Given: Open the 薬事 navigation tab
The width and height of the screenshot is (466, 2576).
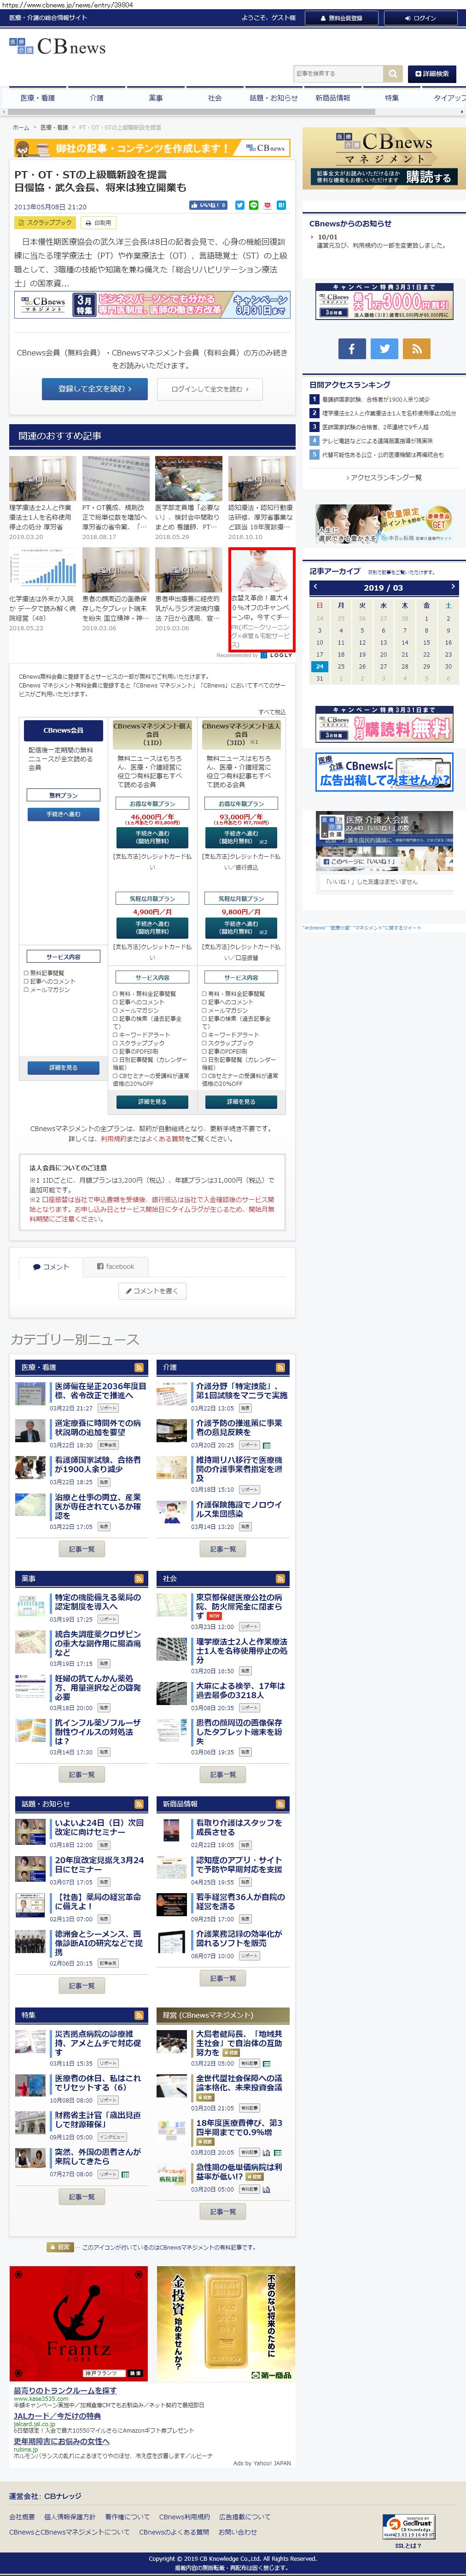Looking at the screenshot, I should (156, 98).
